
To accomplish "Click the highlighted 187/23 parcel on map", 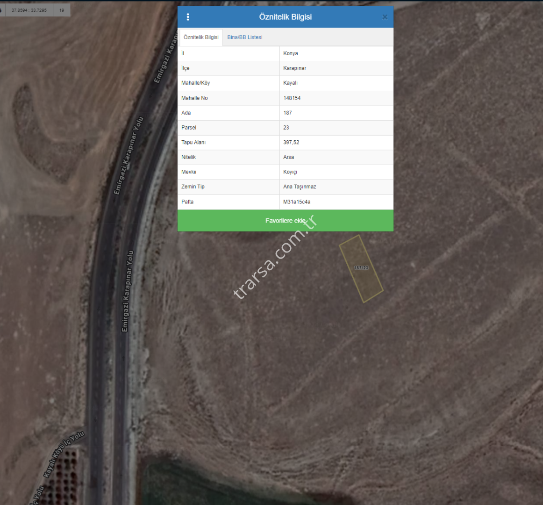I will coord(361,268).
